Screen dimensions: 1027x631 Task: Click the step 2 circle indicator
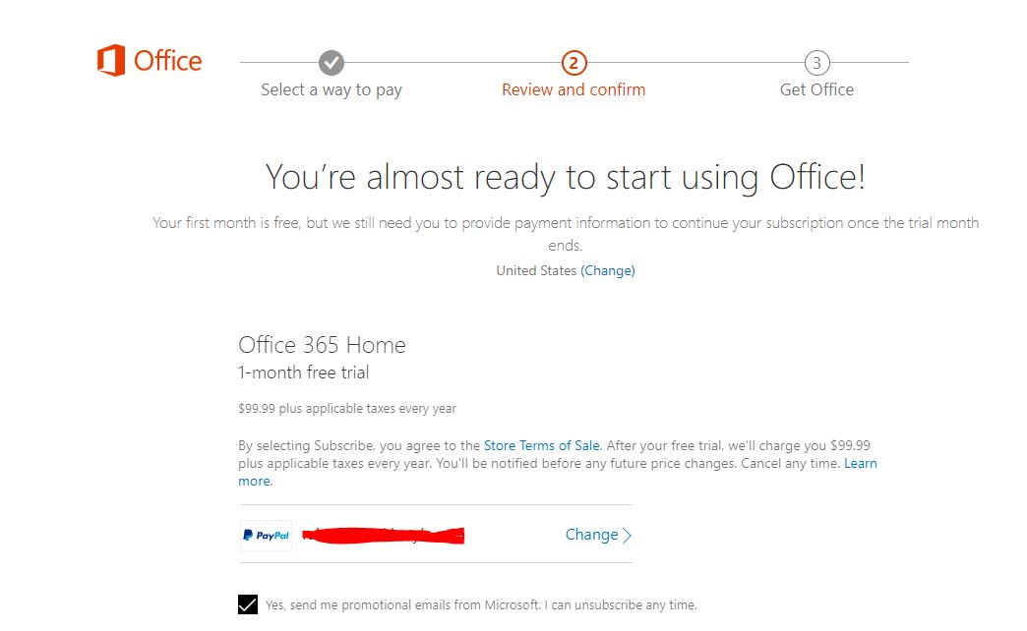[574, 63]
